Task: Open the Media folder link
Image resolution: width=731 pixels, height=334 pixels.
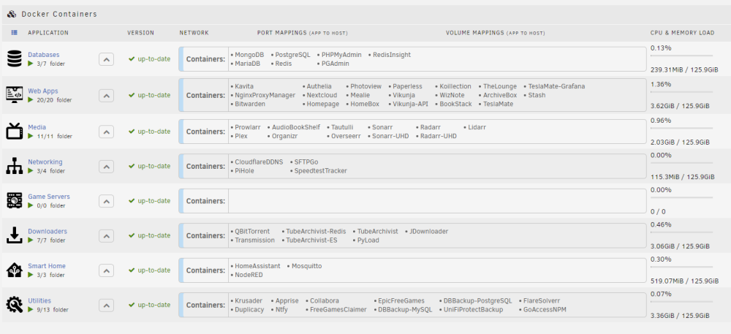Action: (37, 126)
